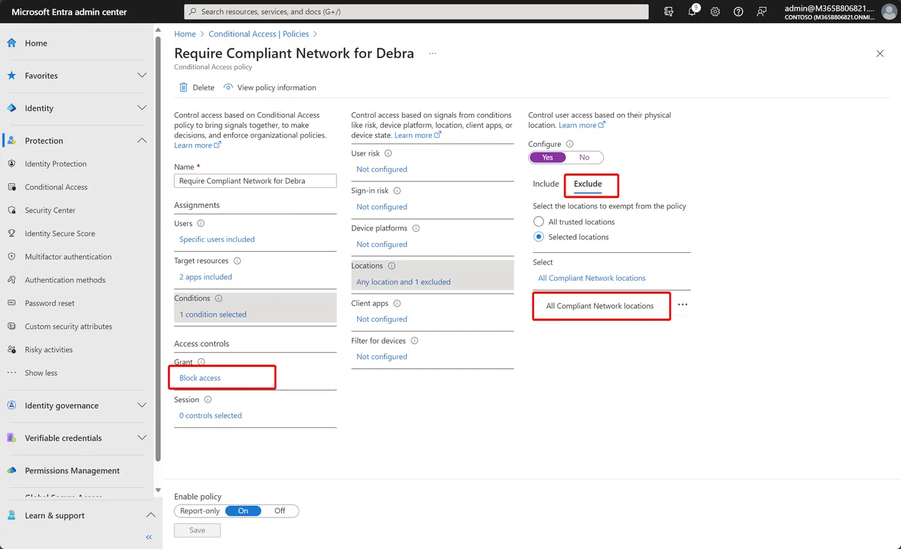Image resolution: width=901 pixels, height=549 pixels.
Task: Set Enable policy to Report-only
Action: [200, 511]
